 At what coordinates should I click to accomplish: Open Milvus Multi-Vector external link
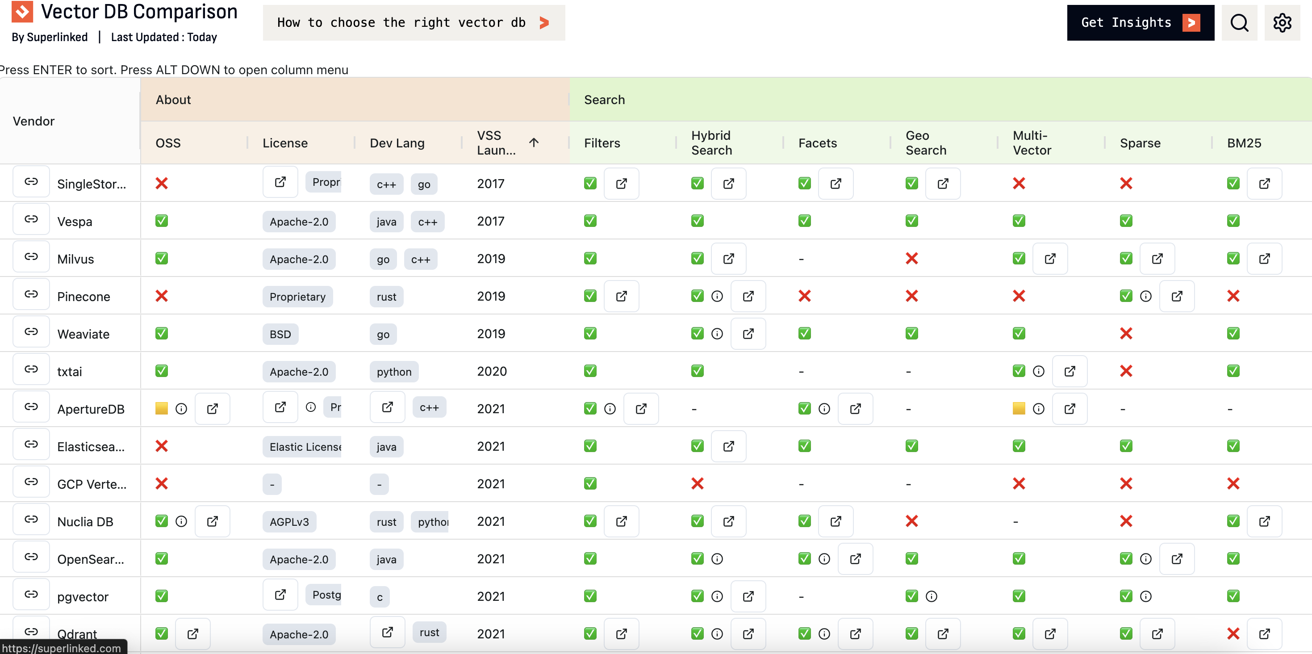(x=1050, y=259)
